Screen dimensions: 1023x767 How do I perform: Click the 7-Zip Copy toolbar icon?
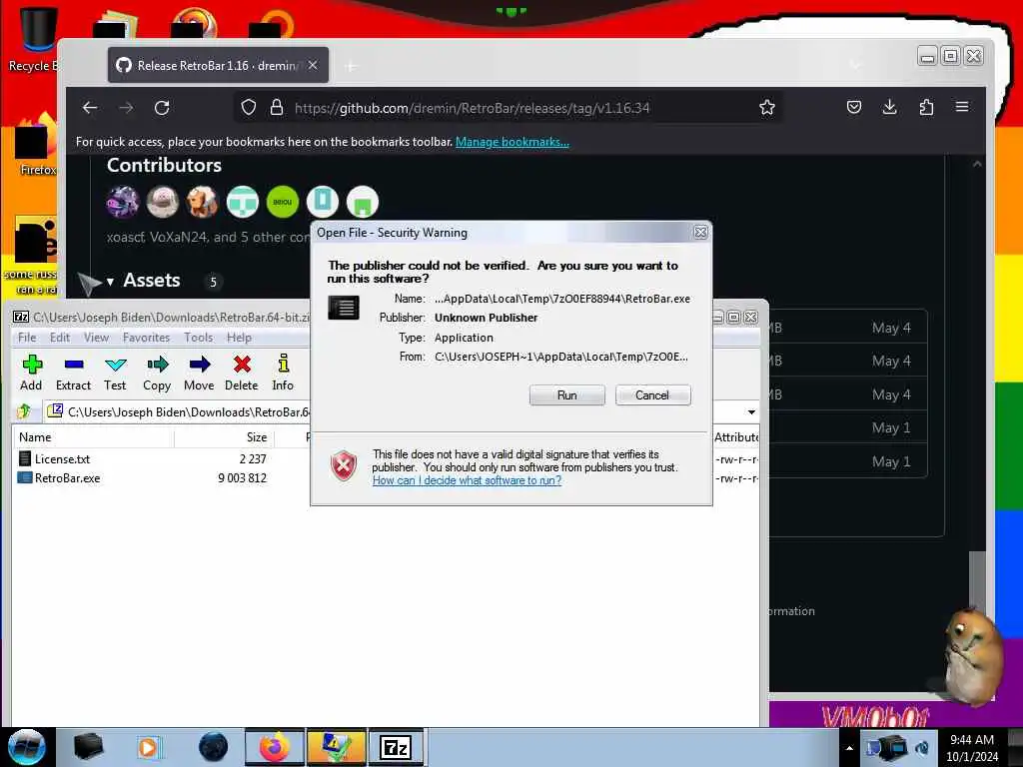click(157, 373)
